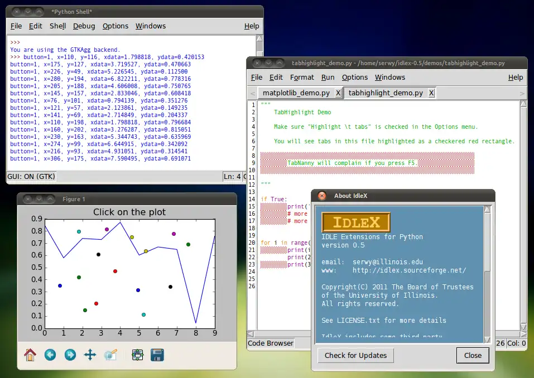Screen dimensions: 534x378
Task: Click the Home icon in Figure 1 toolbar
Action: pyautogui.click(x=30, y=355)
